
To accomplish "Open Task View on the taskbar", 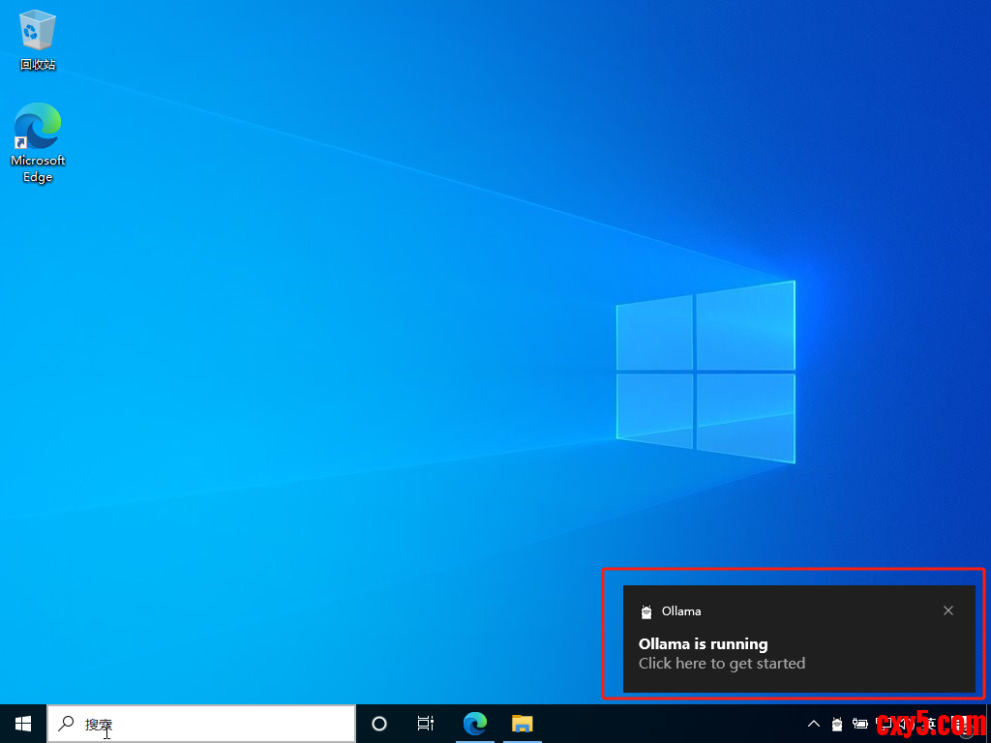I will pos(425,724).
